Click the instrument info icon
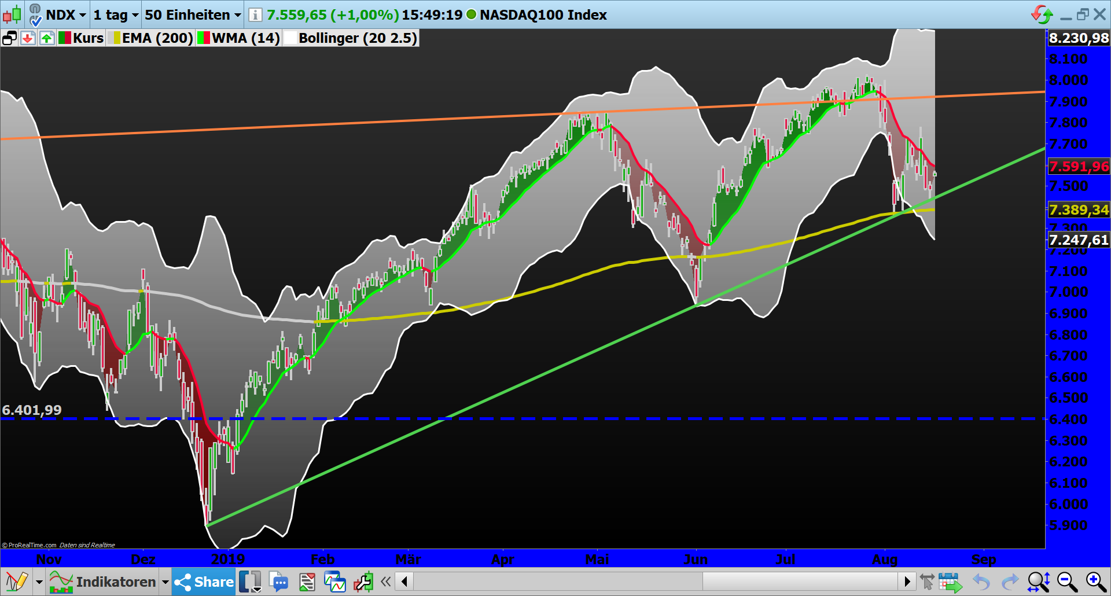 (x=255, y=15)
